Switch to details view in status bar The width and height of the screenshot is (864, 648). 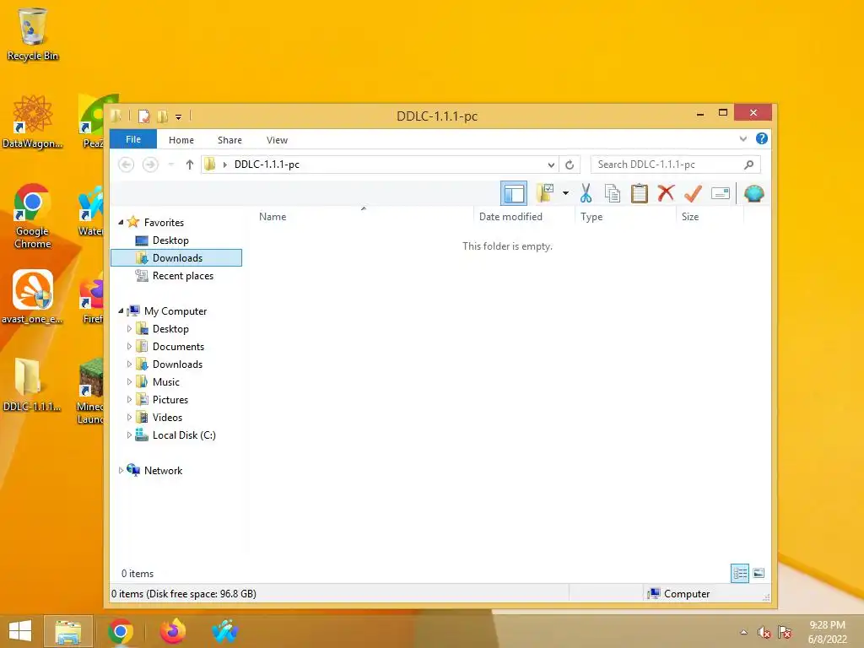coord(740,574)
